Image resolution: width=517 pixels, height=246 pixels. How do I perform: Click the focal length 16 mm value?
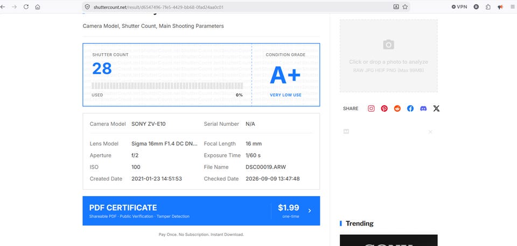[x=254, y=144]
